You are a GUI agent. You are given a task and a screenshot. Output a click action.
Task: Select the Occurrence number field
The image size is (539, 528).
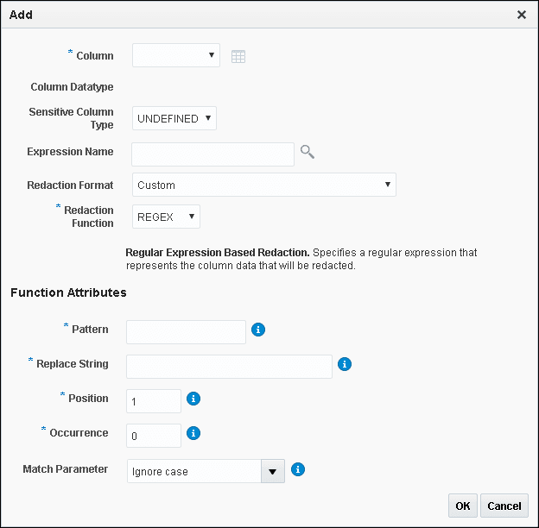tap(154, 436)
